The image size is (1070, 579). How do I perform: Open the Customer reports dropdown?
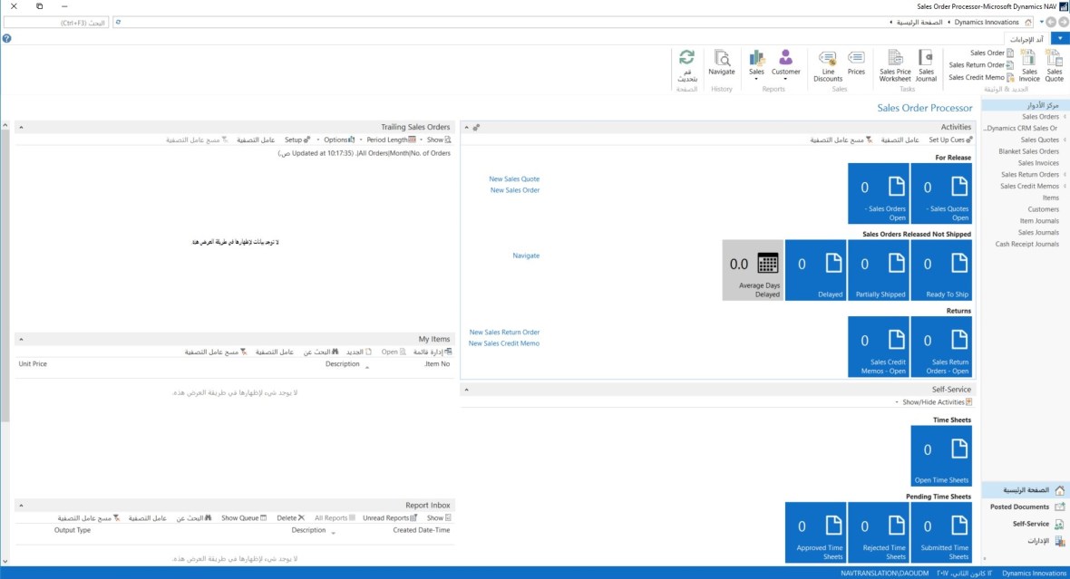(785, 64)
